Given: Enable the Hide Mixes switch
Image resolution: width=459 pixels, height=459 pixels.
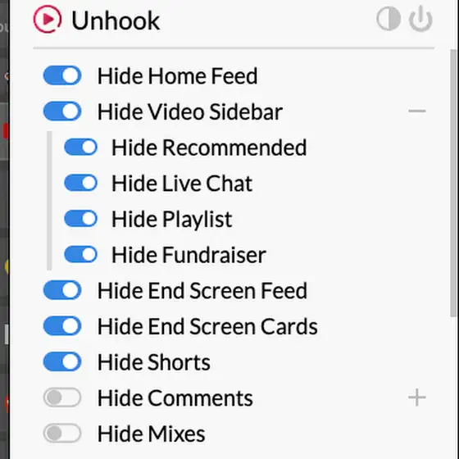Looking at the screenshot, I should pyautogui.click(x=62, y=434).
